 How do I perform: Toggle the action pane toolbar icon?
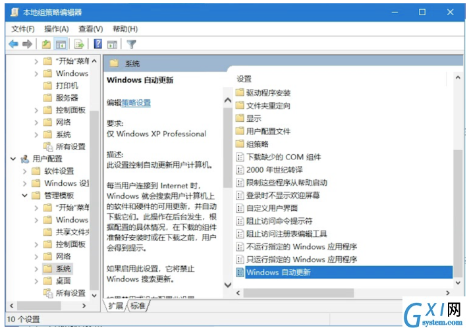(112, 44)
